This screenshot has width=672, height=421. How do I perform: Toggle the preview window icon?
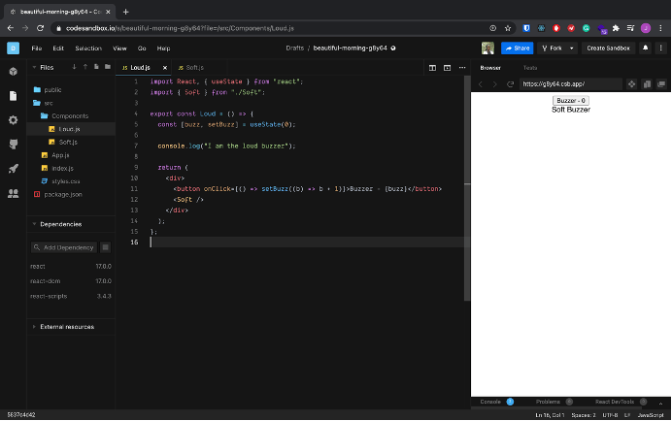(447, 68)
